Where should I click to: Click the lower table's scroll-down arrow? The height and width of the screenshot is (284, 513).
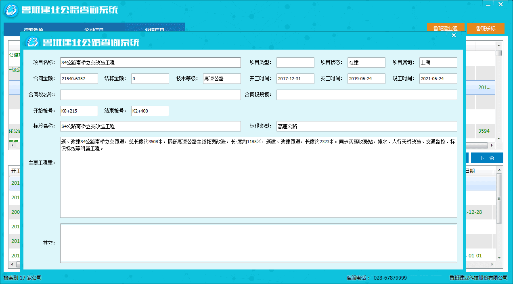[499, 257]
